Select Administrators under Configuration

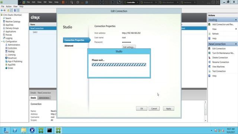14,45
